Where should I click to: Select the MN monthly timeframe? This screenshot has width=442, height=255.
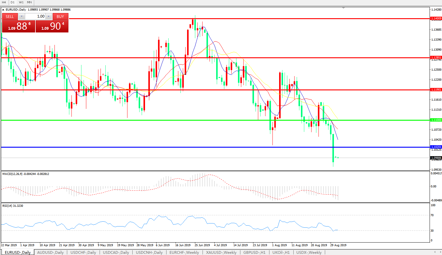pos(29,2)
